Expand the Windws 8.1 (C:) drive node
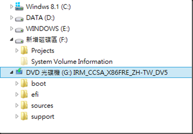Screen dimensions: 193x134 pos(11,7)
